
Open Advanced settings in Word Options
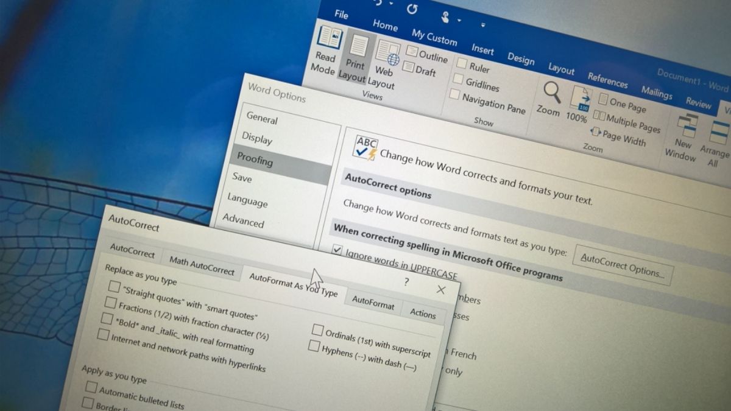click(x=243, y=220)
